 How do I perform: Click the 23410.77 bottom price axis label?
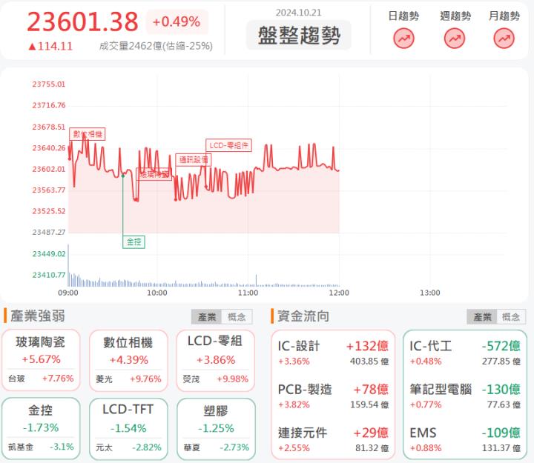pyautogui.click(x=49, y=275)
